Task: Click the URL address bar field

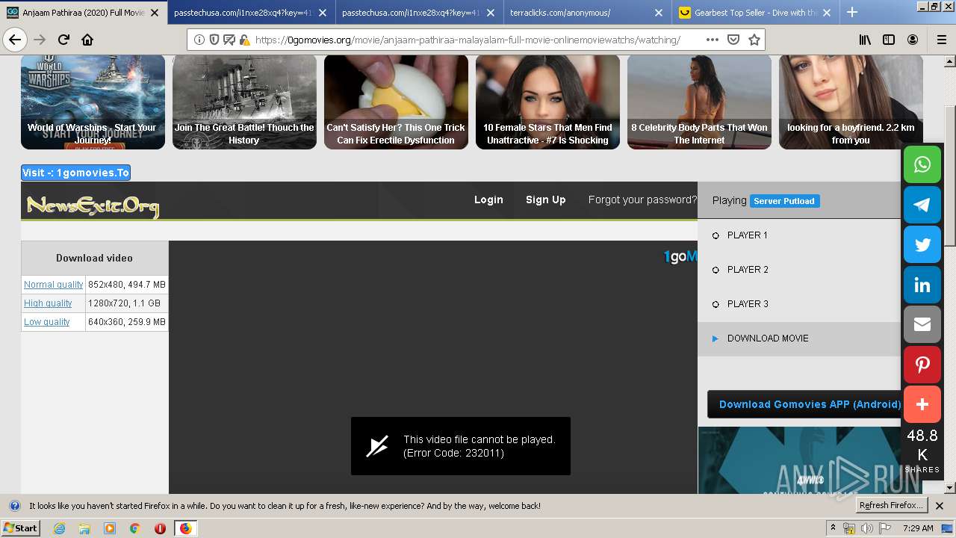Action: point(476,40)
